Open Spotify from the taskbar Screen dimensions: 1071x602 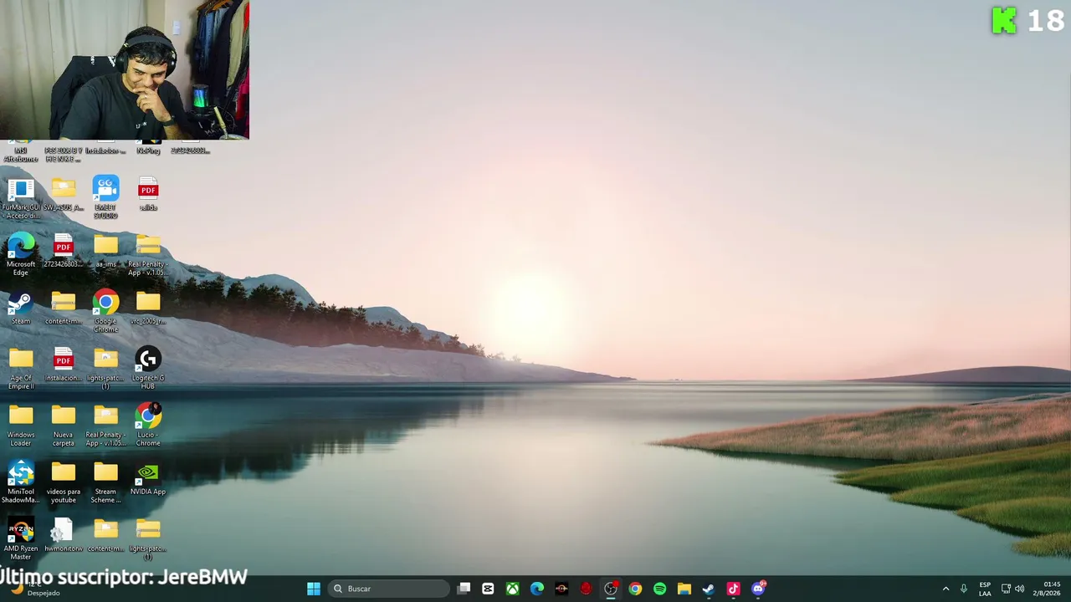click(659, 589)
